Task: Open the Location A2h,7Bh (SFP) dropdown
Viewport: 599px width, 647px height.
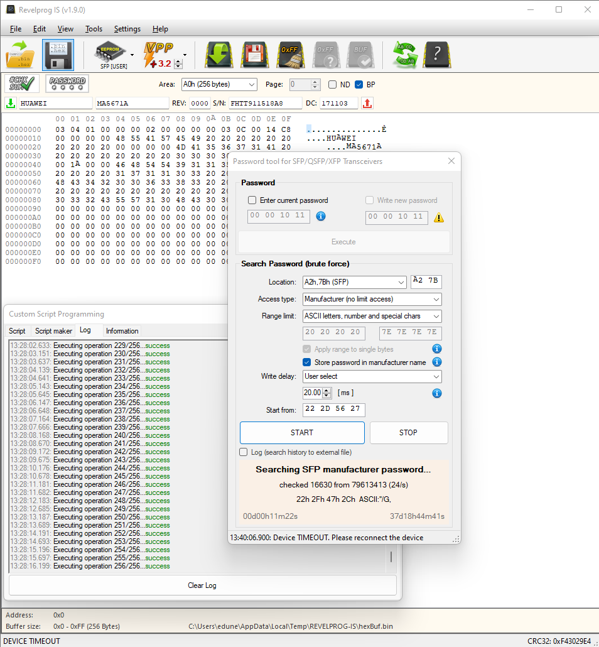Action: pos(354,282)
